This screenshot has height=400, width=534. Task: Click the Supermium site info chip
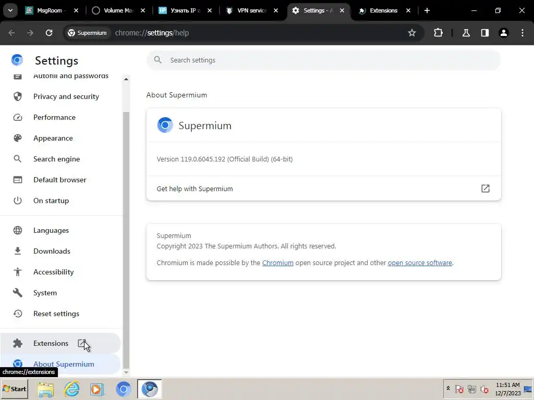click(x=87, y=33)
